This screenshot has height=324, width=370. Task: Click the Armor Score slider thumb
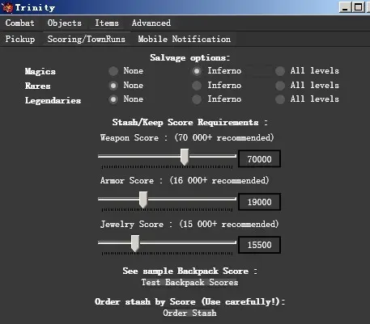click(x=143, y=200)
